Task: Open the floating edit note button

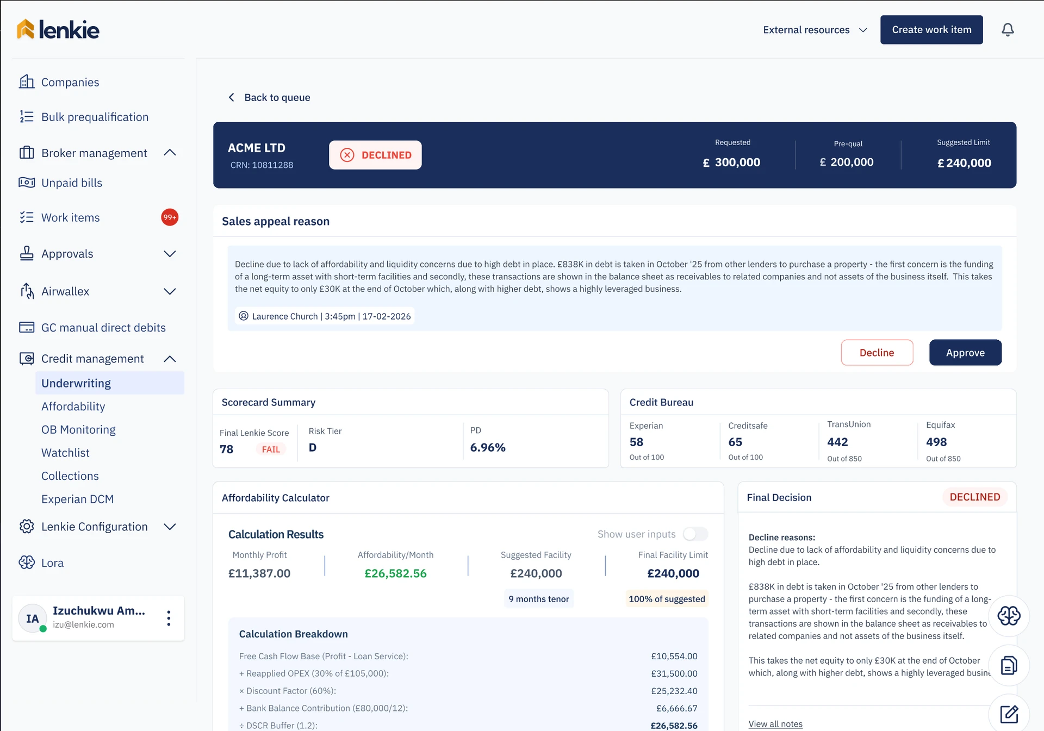Action: (1009, 714)
